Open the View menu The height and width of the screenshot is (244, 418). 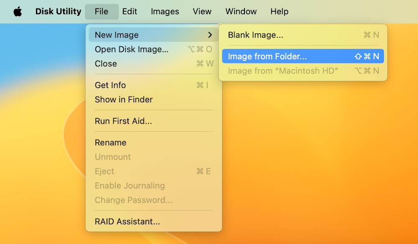pyautogui.click(x=202, y=11)
